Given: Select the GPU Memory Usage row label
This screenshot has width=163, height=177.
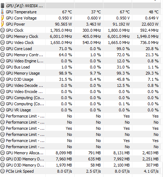Looking at the screenshot, I should [x=23, y=73].
